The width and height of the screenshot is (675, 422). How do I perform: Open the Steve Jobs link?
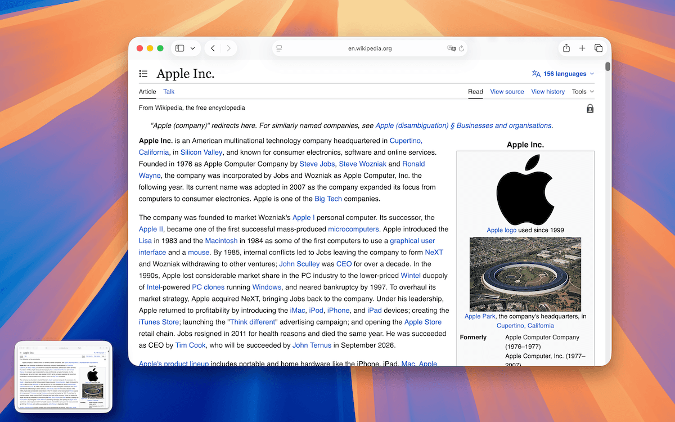pos(317,164)
